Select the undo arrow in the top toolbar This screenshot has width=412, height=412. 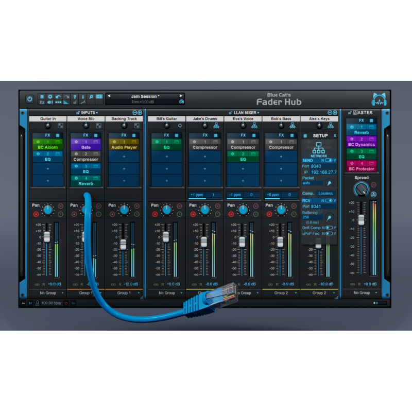(59, 96)
